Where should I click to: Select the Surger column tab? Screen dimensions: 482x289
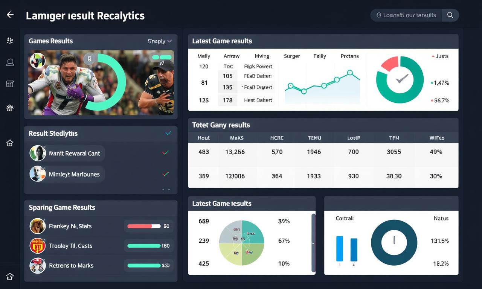point(292,56)
